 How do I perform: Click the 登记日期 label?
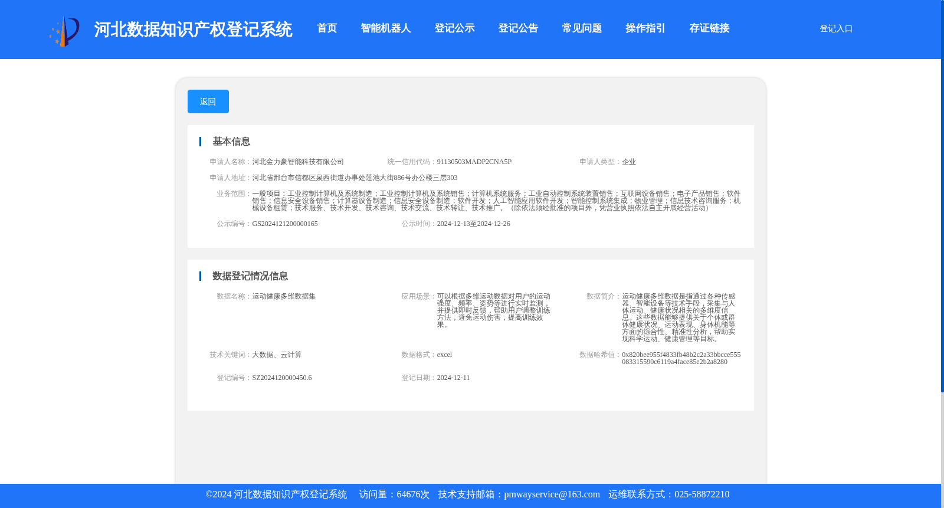pos(419,378)
